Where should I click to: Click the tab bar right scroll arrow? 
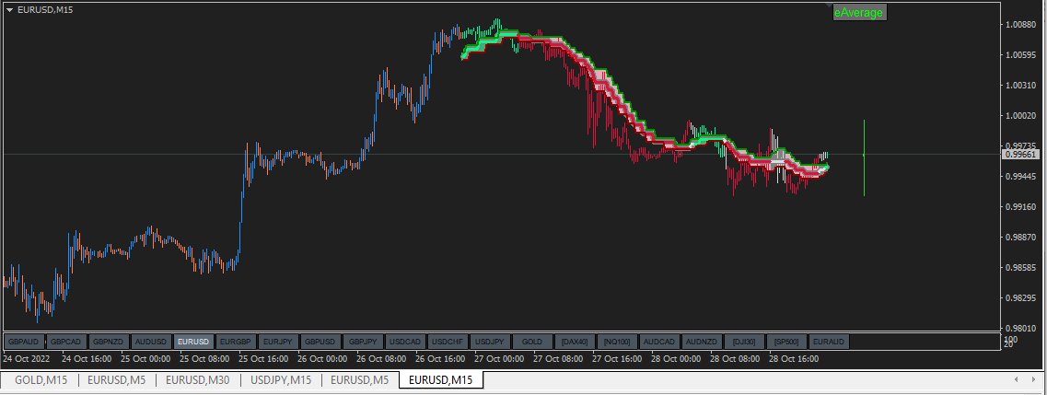point(1035,379)
